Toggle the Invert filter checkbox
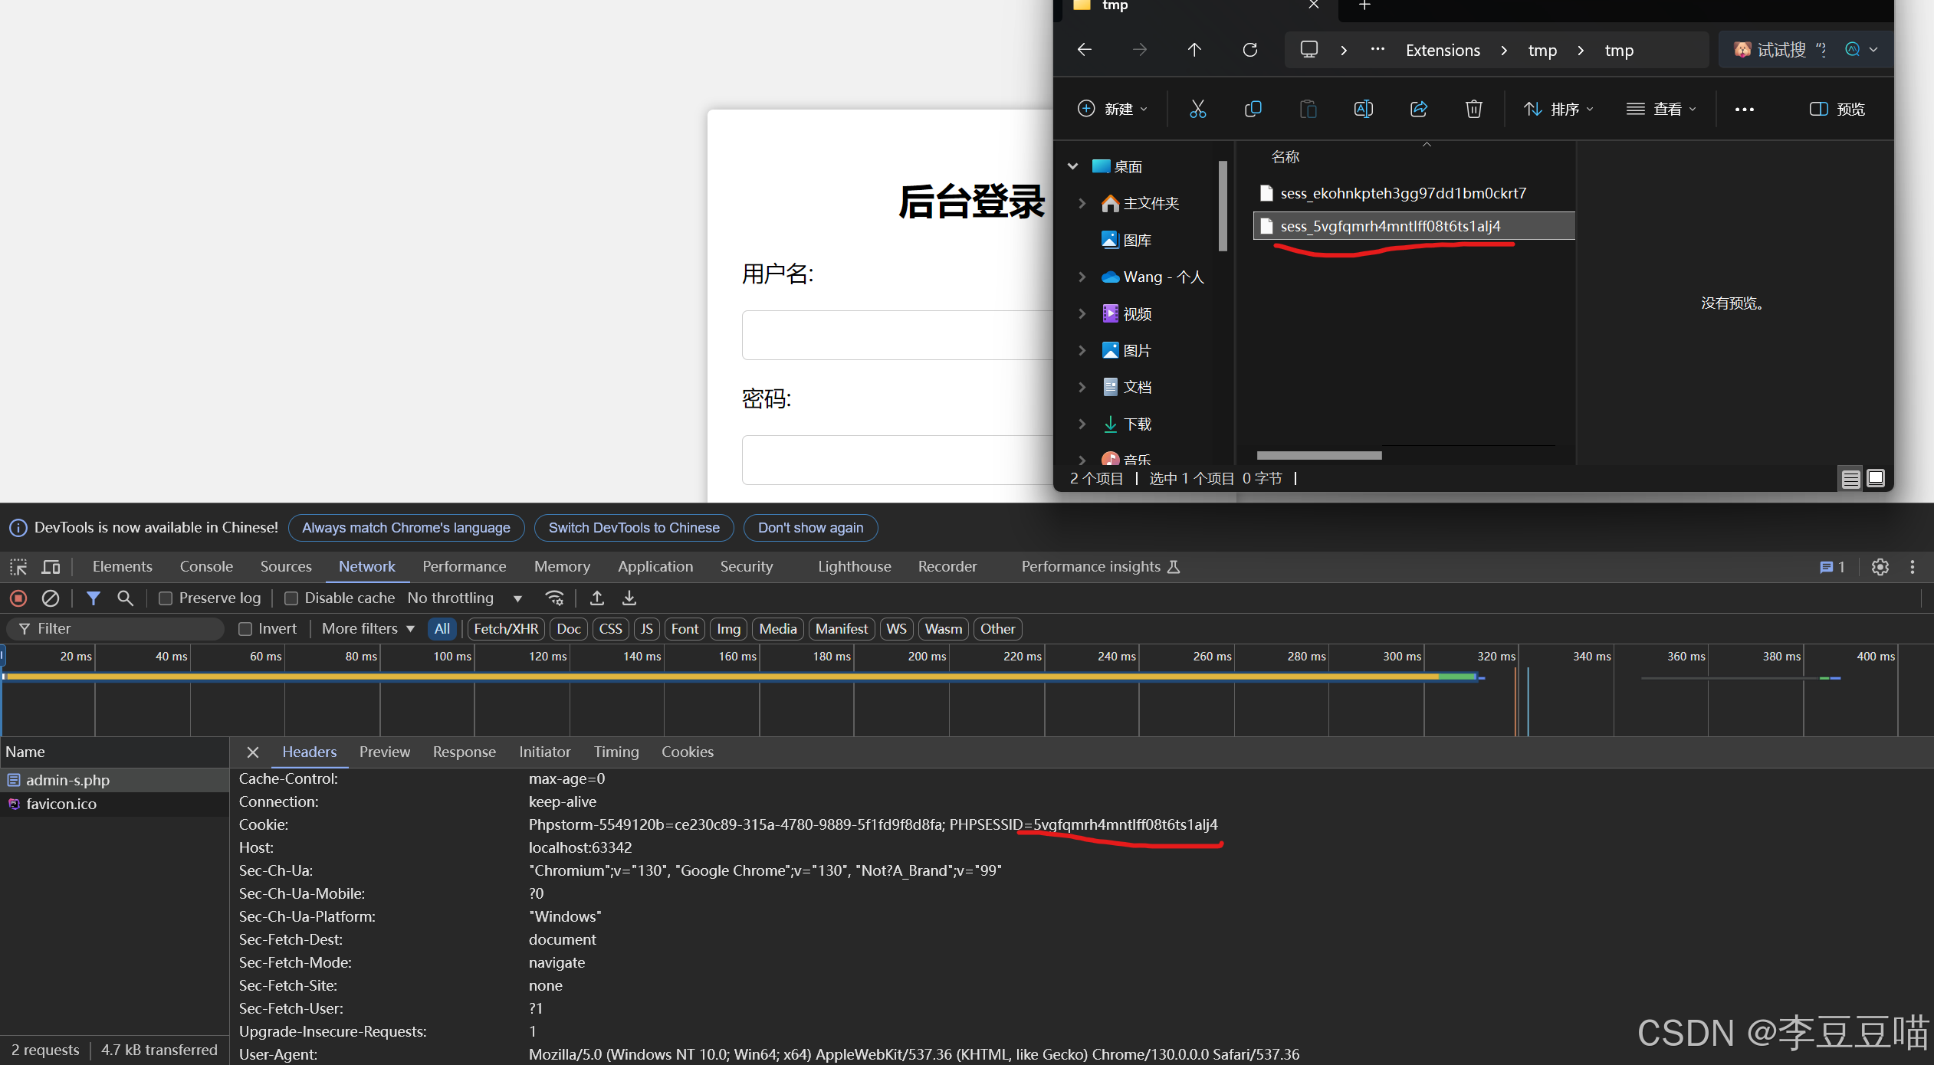This screenshot has height=1065, width=1934. [246, 628]
